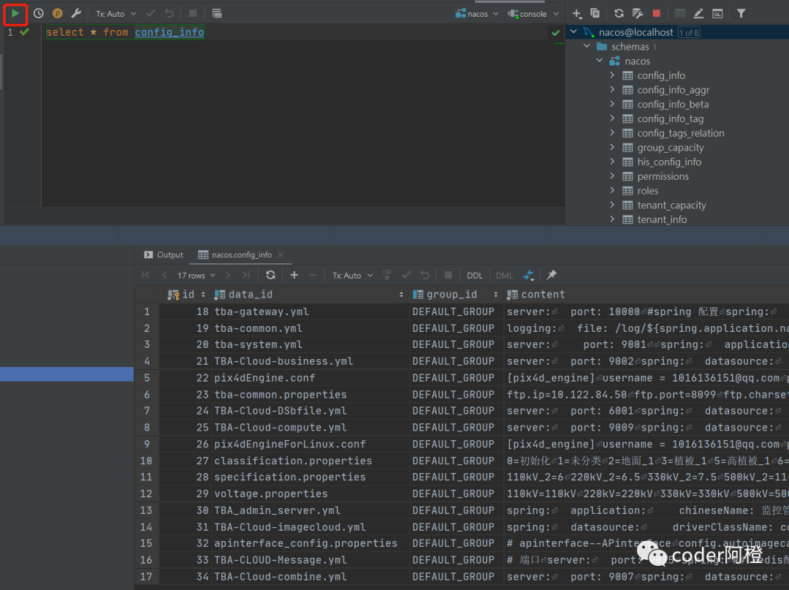Image resolution: width=789 pixels, height=590 pixels.
Task: Open the 17 rows page size dropdown
Action: (x=197, y=276)
